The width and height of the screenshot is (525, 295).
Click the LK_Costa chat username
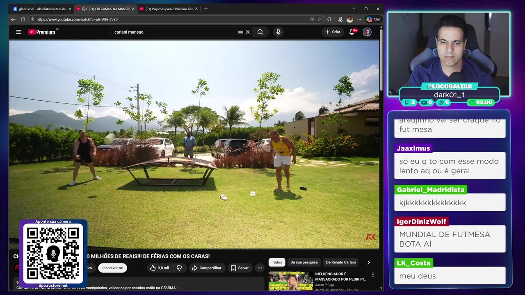(413, 263)
